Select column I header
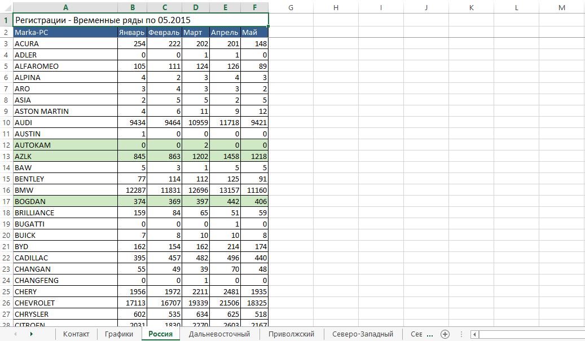The image size is (585, 341). pos(381,7)
